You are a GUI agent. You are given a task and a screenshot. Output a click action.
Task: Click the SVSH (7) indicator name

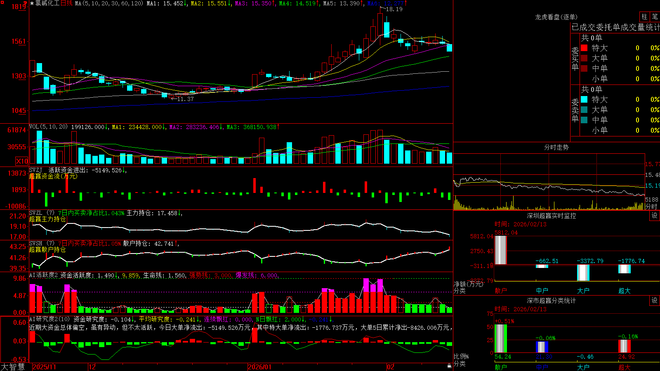pyautogui.click(x=42, y=244)
